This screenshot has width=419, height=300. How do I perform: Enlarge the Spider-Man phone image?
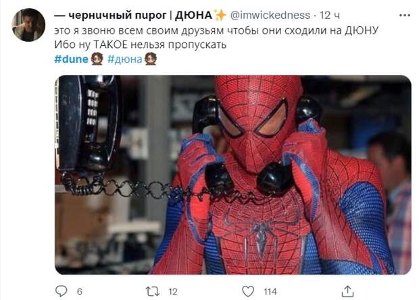232,175
